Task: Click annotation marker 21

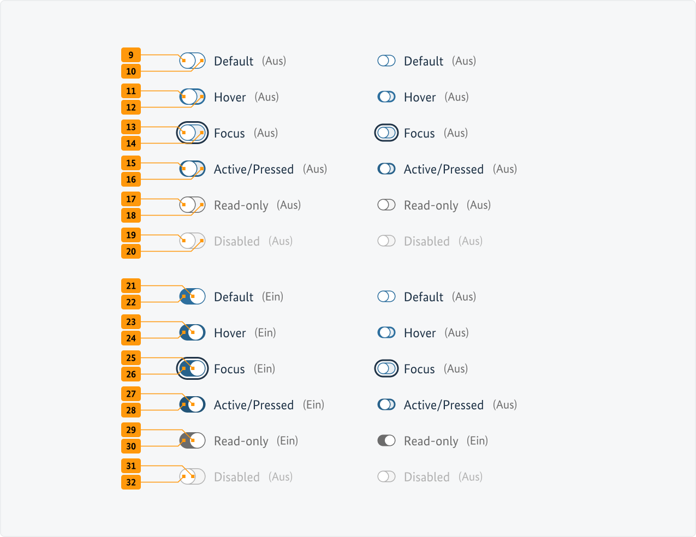Action: 130,285
